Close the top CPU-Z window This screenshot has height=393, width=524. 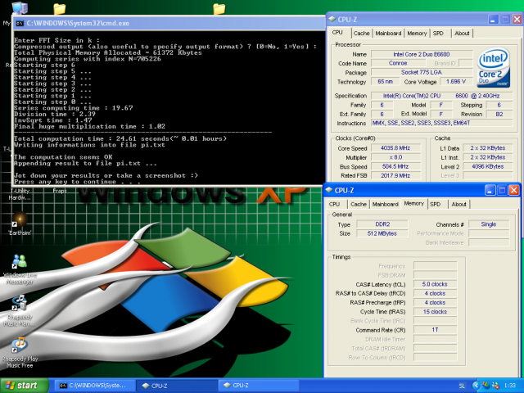(x=517, y=20)
